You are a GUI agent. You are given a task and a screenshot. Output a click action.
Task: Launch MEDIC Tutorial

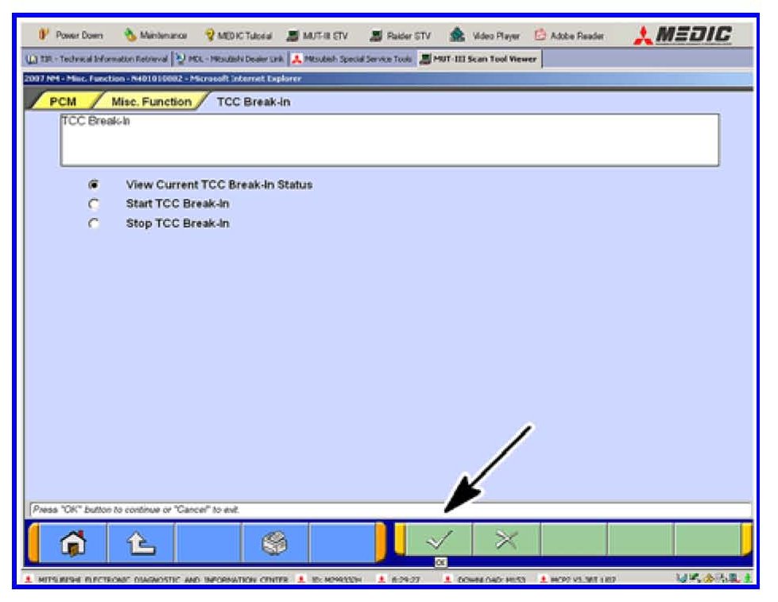[238, 36]
